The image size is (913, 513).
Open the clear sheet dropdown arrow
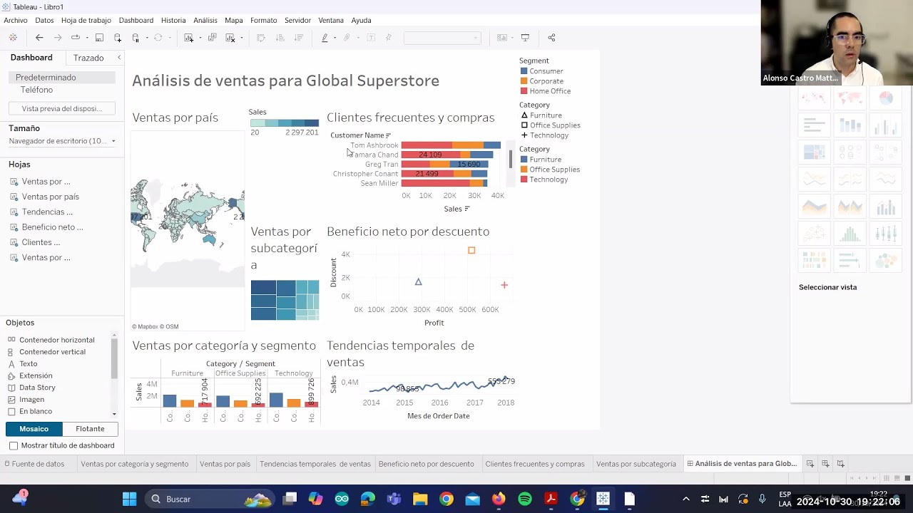click(x=242, y=38)
